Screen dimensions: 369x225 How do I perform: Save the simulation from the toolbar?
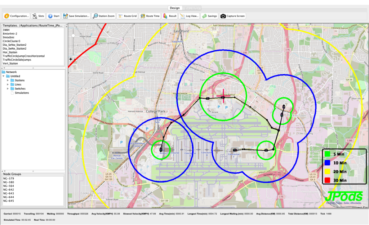coord(76,16)
